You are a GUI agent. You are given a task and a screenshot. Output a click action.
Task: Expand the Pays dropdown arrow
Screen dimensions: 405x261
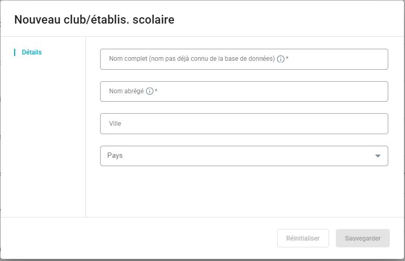click(x=378, y=156)
